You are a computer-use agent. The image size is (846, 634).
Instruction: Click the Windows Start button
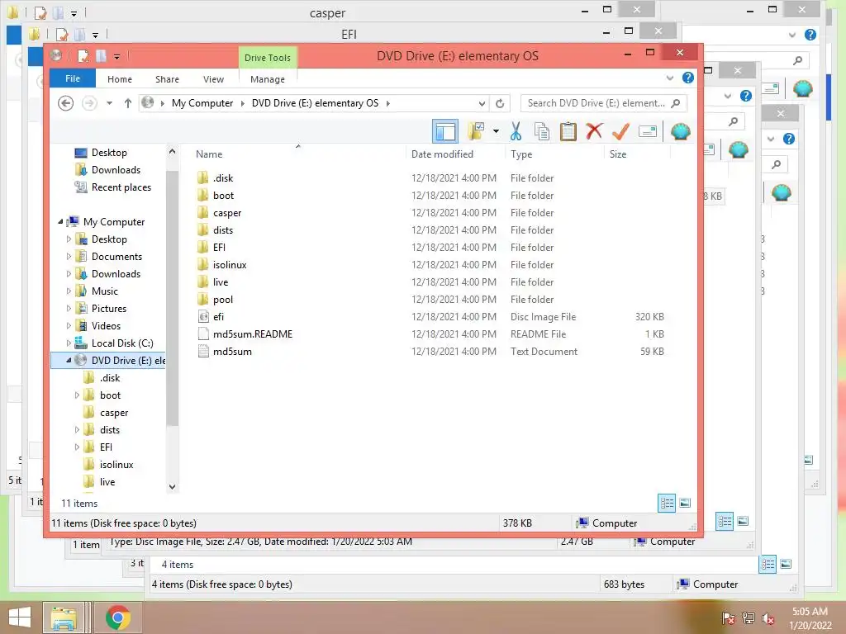point(20,617)
